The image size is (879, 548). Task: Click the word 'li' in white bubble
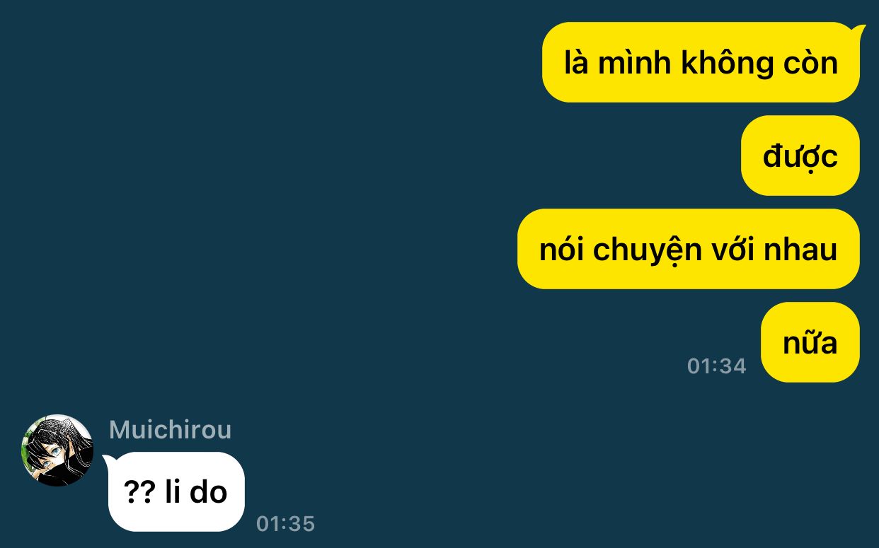point(173,492)
